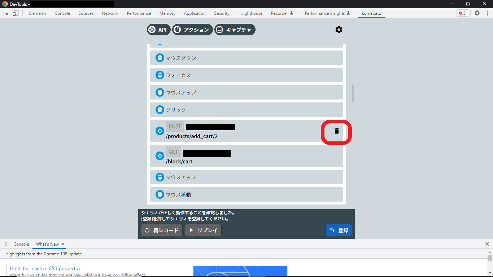This screenshot has width=493, height=277.
Task: Click the フォーカス row text
Action: point(178,75)
